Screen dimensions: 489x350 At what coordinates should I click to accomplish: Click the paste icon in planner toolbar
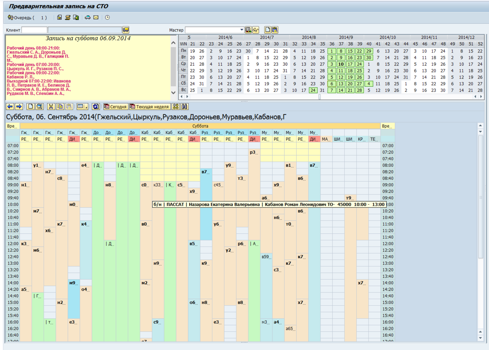[x=68, y=107]
